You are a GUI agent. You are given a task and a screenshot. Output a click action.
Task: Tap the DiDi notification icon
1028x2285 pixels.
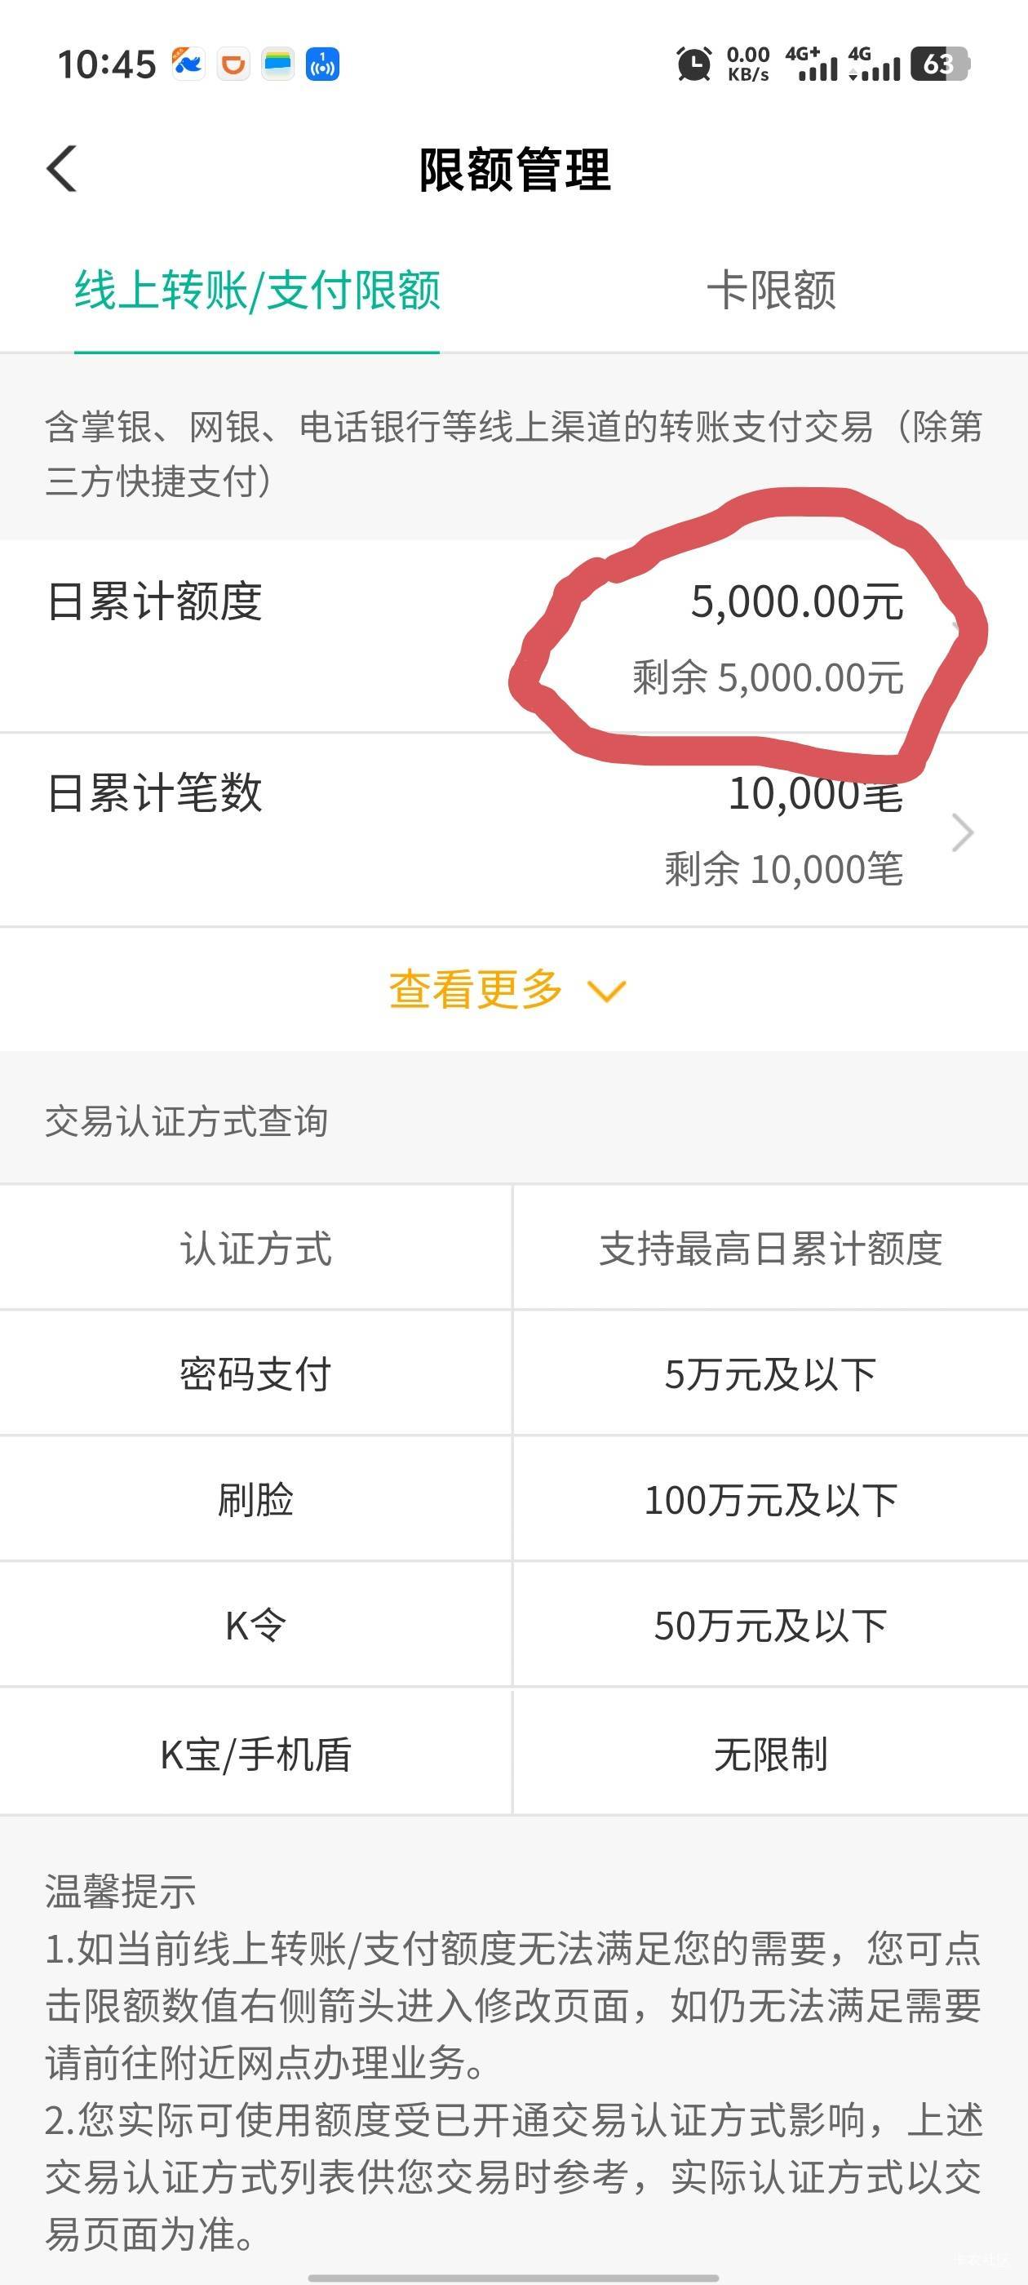[x=233, y=64]
